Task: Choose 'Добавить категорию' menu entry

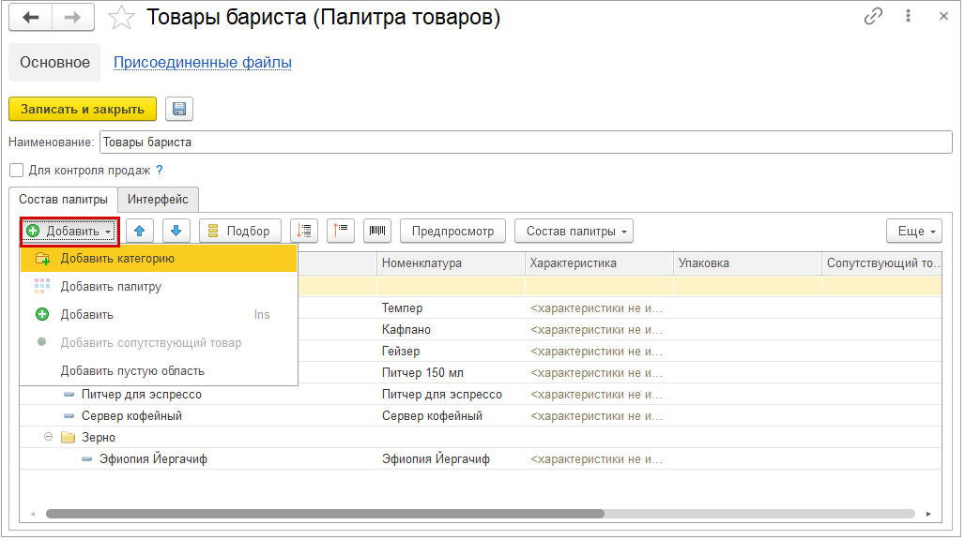Action: point(117,259)
